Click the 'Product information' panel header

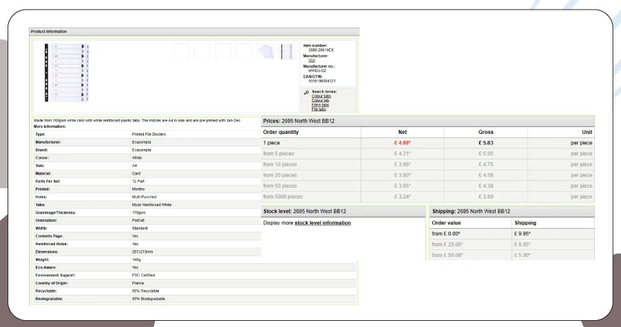[194, 32]
